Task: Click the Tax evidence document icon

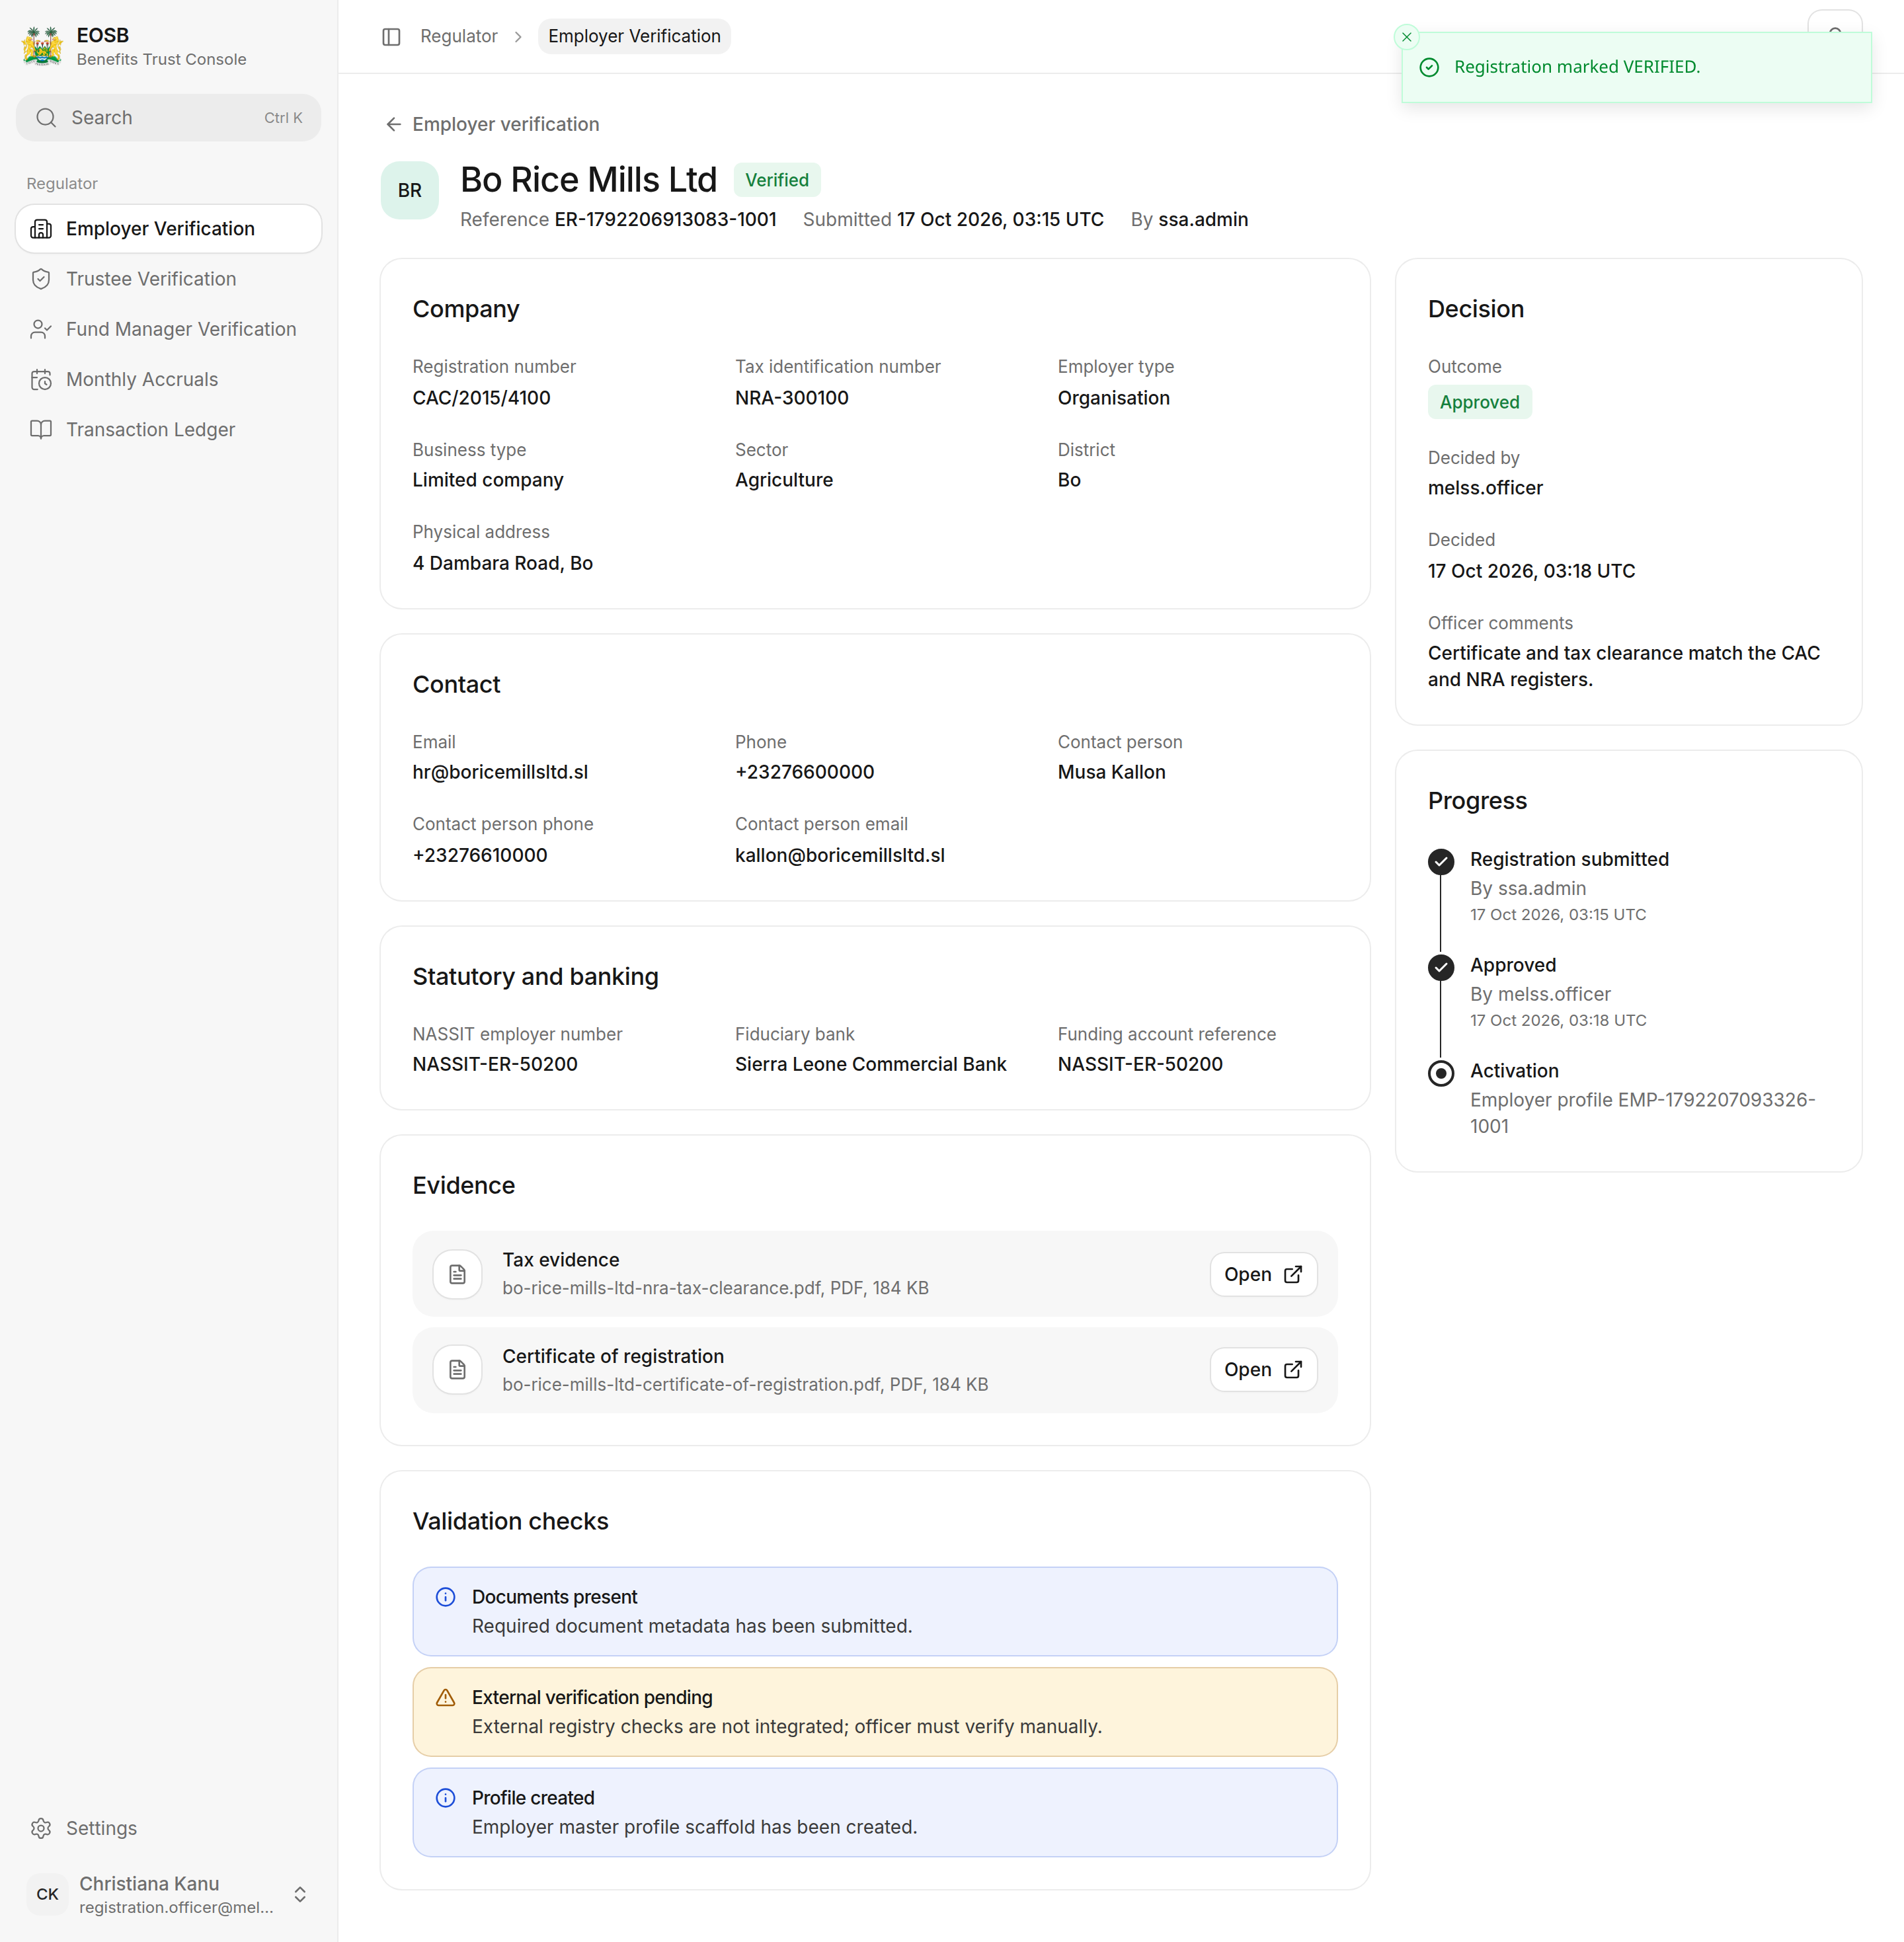Action: pos(457,1274)
